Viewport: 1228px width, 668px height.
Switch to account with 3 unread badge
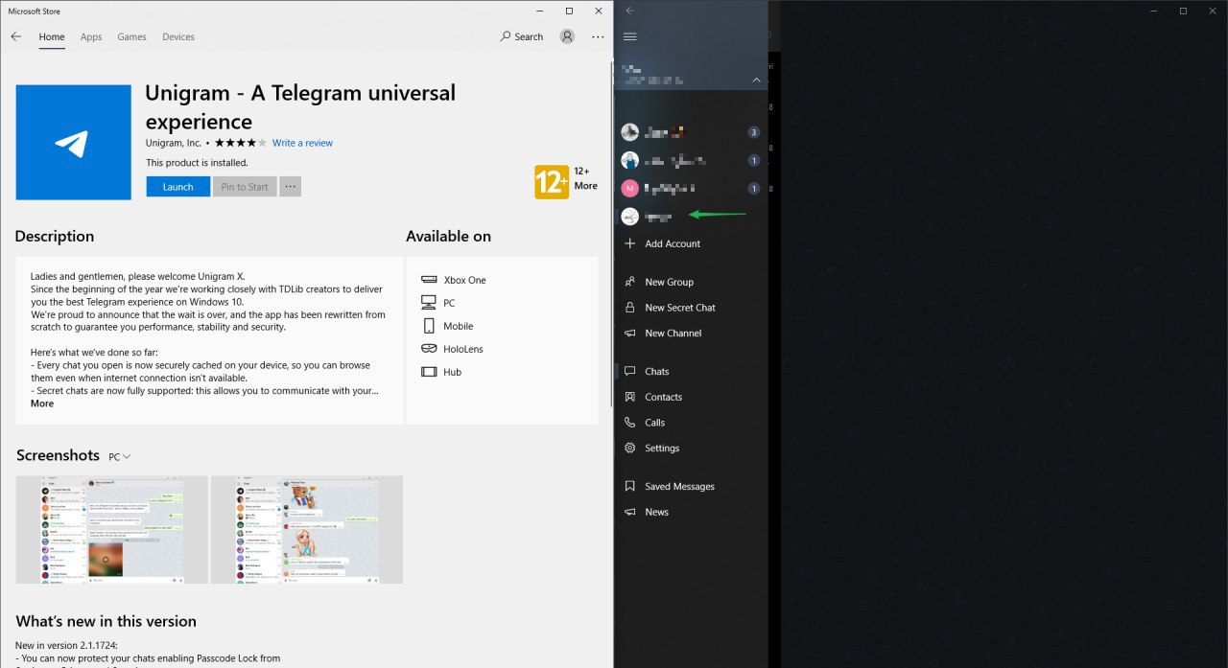click(691, 132)
